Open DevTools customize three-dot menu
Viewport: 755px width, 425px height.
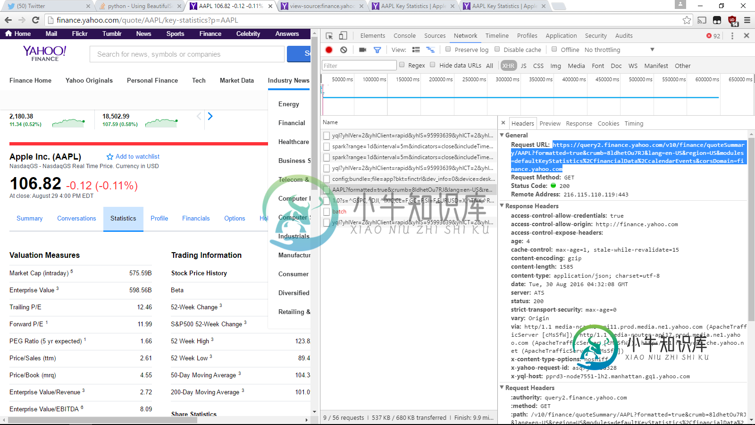click(732, 35)
